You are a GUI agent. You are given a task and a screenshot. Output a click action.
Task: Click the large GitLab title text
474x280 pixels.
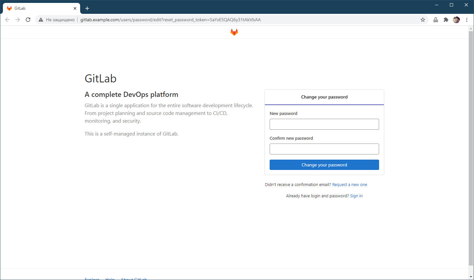tap(100, 79)
